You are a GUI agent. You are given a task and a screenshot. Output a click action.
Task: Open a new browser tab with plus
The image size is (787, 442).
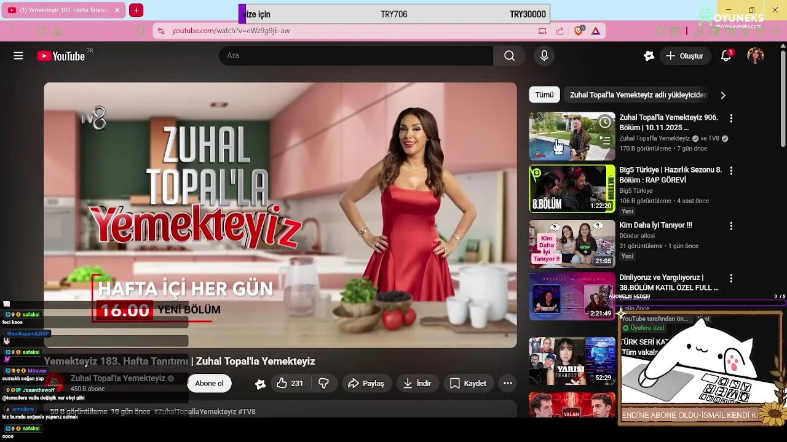136,10
